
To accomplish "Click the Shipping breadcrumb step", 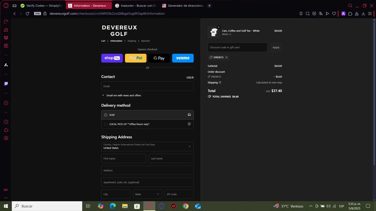I will pos(132,41).
